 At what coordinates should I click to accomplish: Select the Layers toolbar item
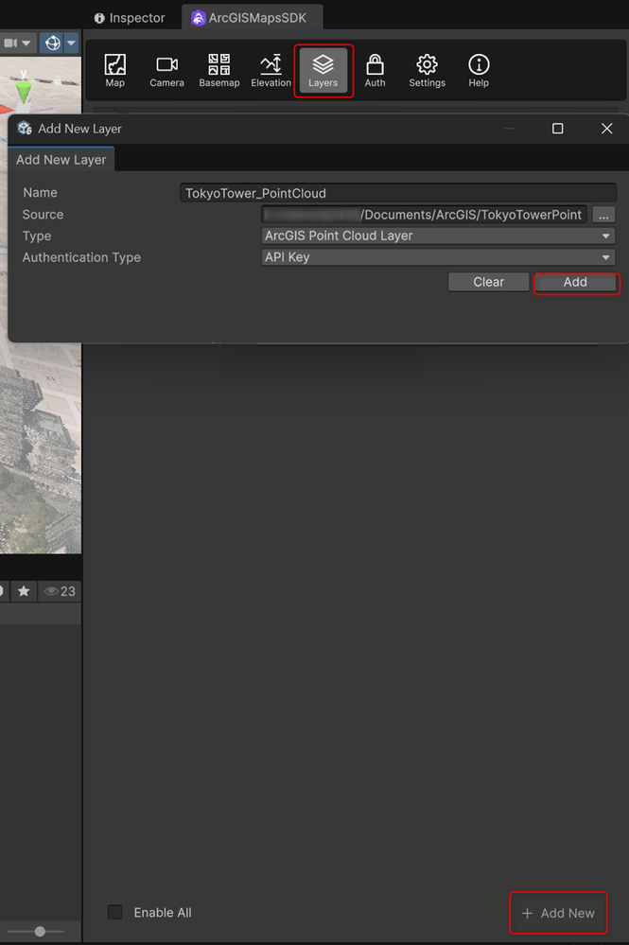[x=323, y=71]
